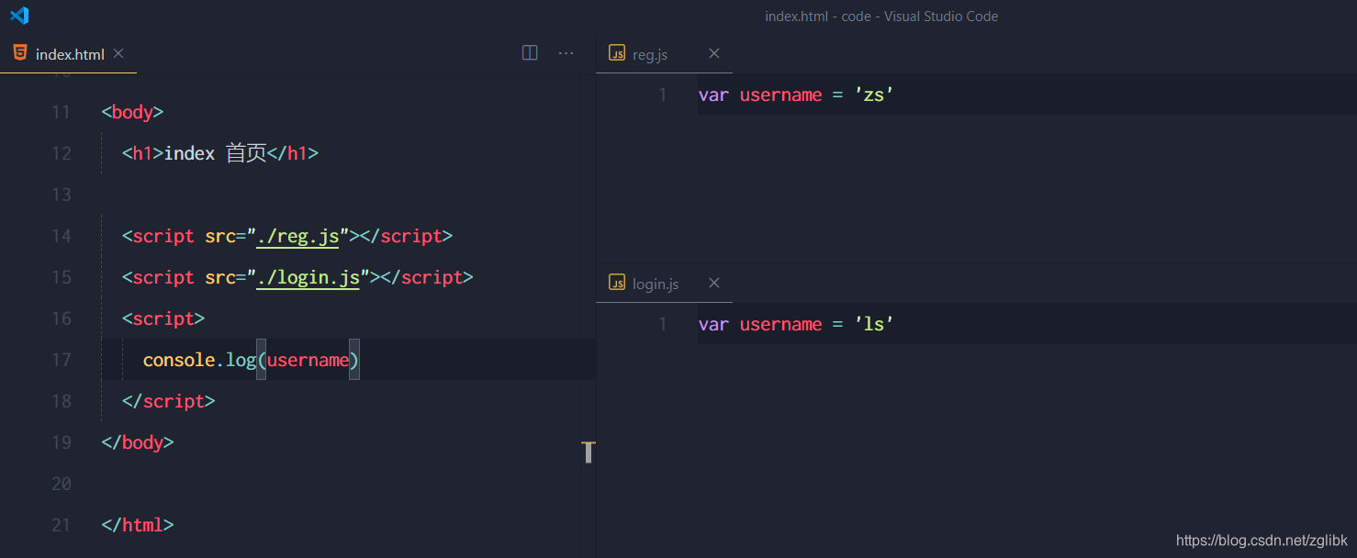Click the console keyword on line 17
Image resolution: width=1357 pixels, height=558 pixels.
[179, 360]
